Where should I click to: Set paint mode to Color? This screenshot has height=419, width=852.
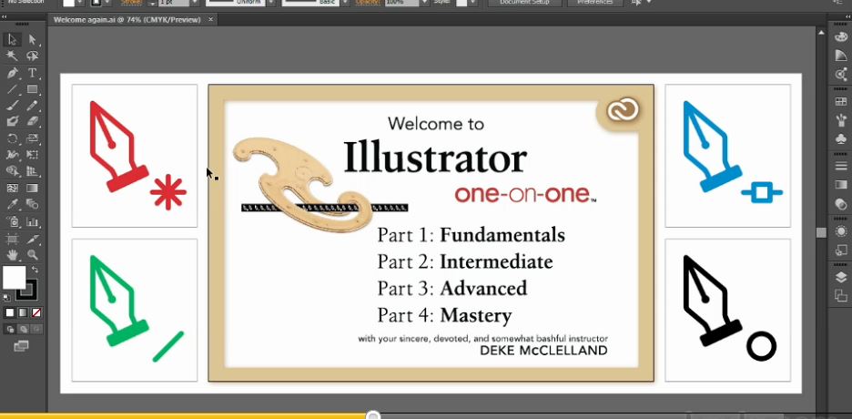tap(10, 312)
